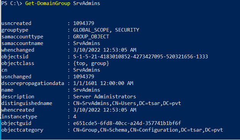Click the whenchanged timestamp value
240x140 pixels.
105,50
